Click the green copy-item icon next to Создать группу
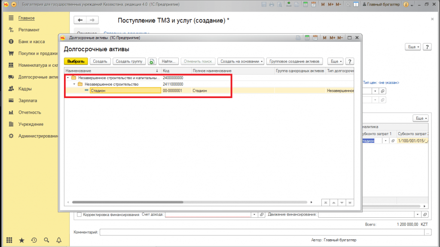This screenshot has height=247, width=440. (x=153, y=62)
